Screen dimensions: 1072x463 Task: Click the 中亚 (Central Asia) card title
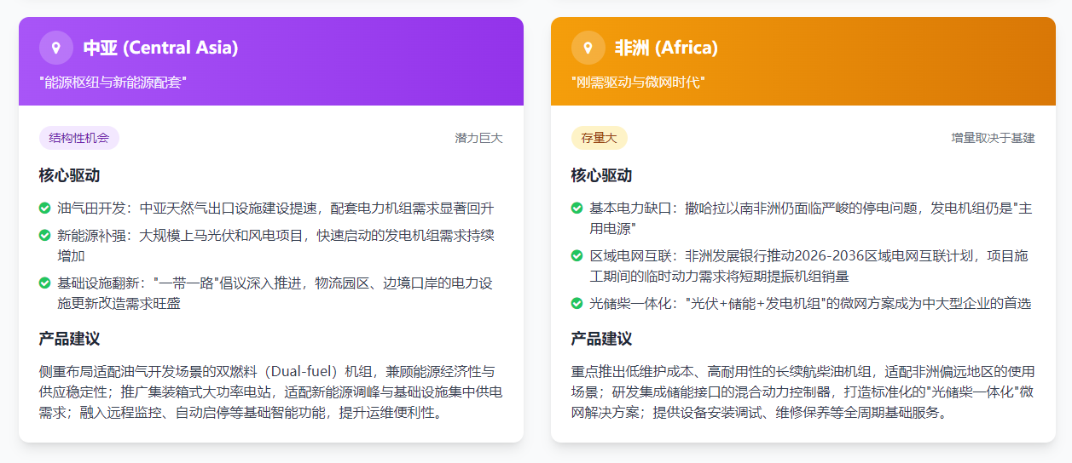tap(160, 48)
